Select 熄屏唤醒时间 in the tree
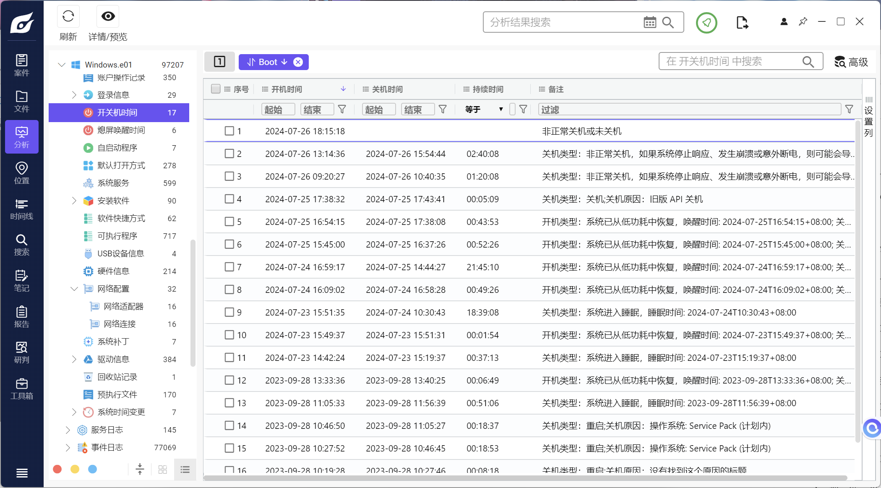Screen dimensions: 881x488 pos(119,130)
